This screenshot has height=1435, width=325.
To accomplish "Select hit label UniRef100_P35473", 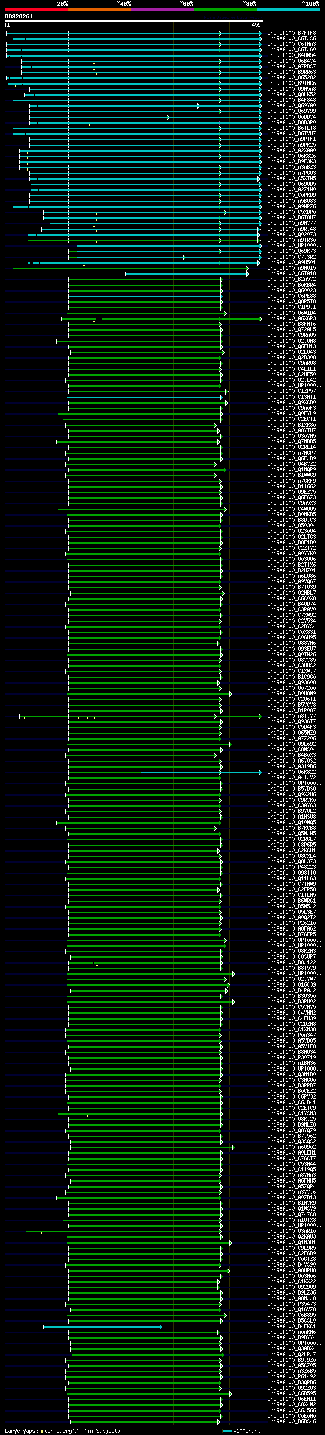I will coord(291,1304).
